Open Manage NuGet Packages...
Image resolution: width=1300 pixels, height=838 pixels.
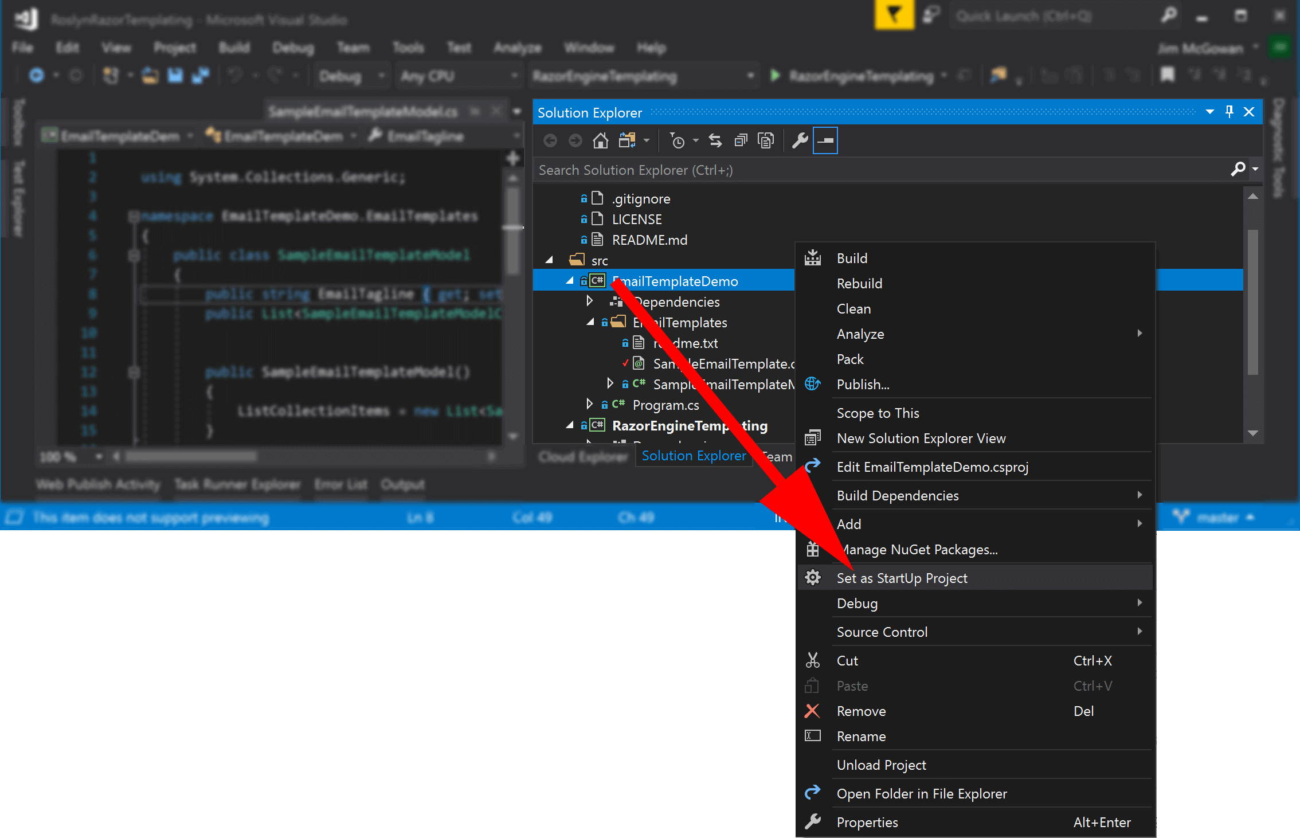(x=975, y=550)
